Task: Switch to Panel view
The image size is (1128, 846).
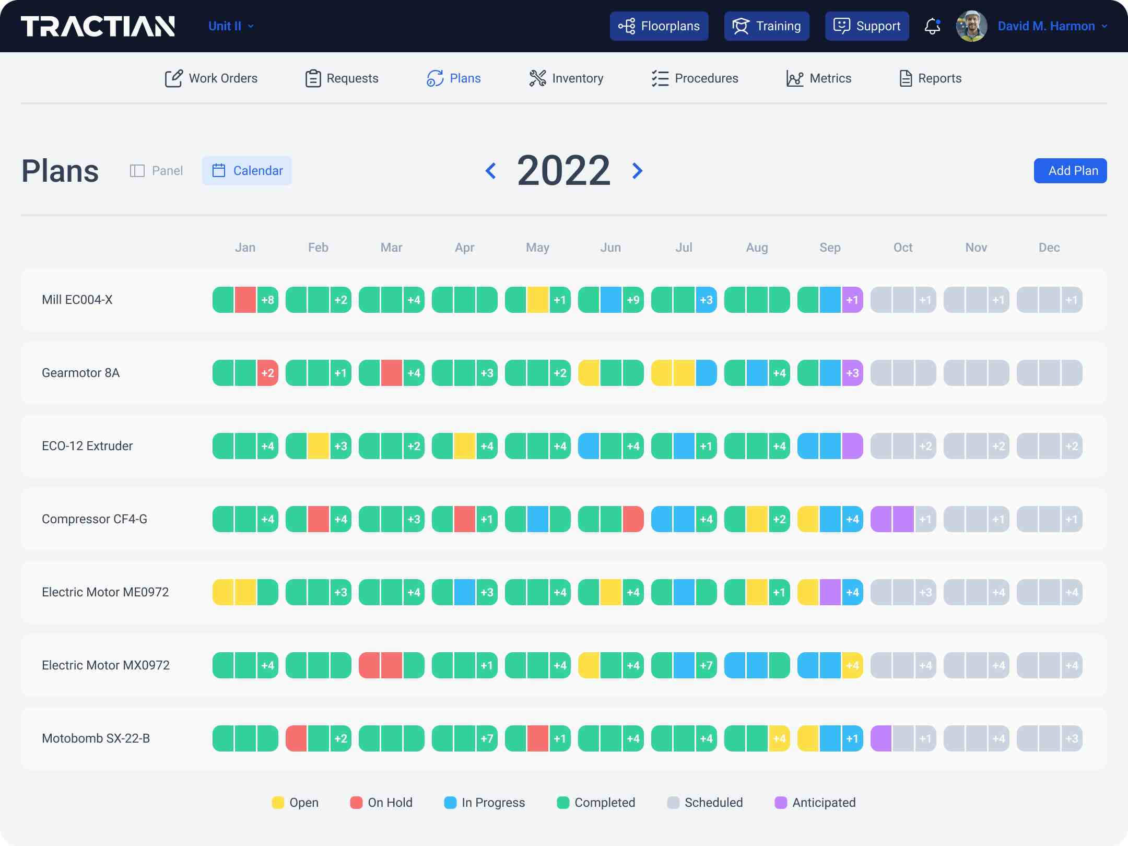Action: [157, 171]
